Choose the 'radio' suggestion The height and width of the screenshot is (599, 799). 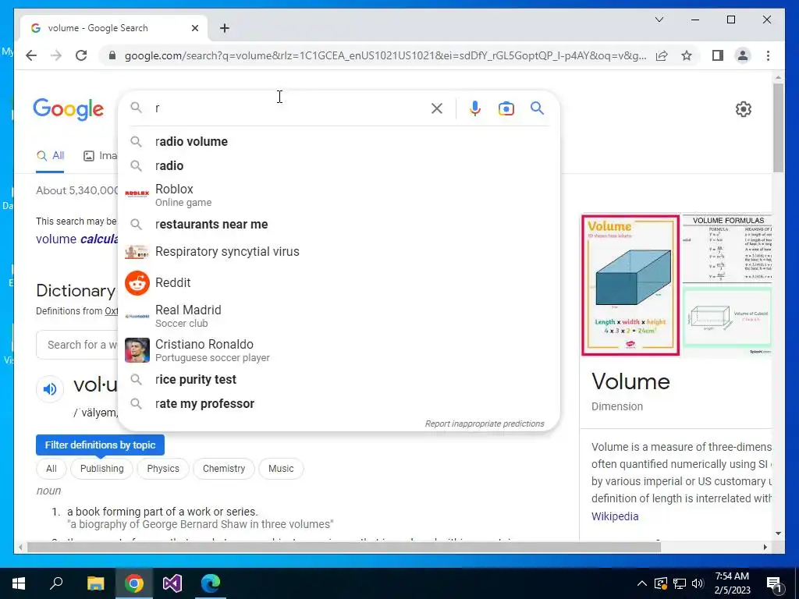[339, 165]
